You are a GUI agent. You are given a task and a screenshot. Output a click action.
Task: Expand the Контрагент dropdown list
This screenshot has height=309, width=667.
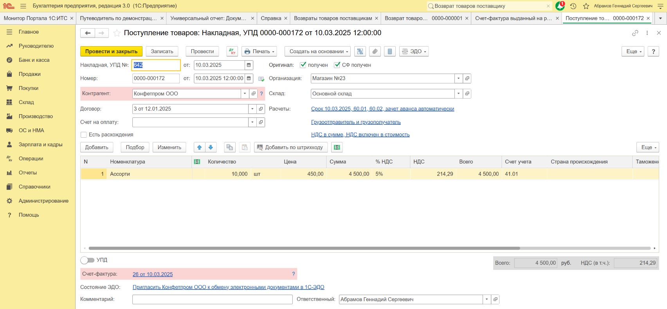245,94
